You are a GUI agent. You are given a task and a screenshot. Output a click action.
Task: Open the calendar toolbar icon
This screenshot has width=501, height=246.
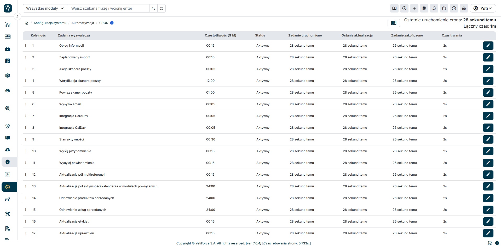point(444,8)
